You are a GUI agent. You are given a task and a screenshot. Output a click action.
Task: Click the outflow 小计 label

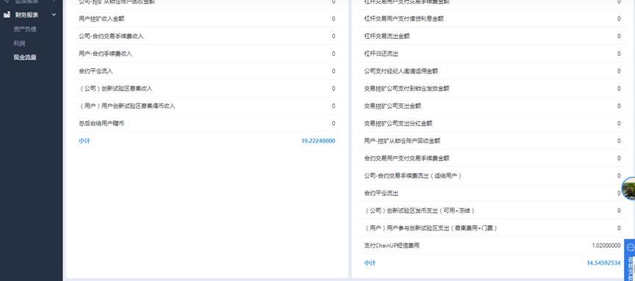[x=370, y=263]
